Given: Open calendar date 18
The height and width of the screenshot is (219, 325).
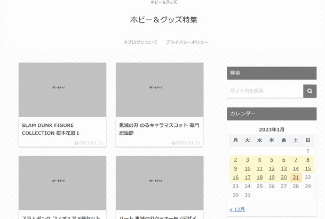Looking at the screenshot, I should 259,177.
